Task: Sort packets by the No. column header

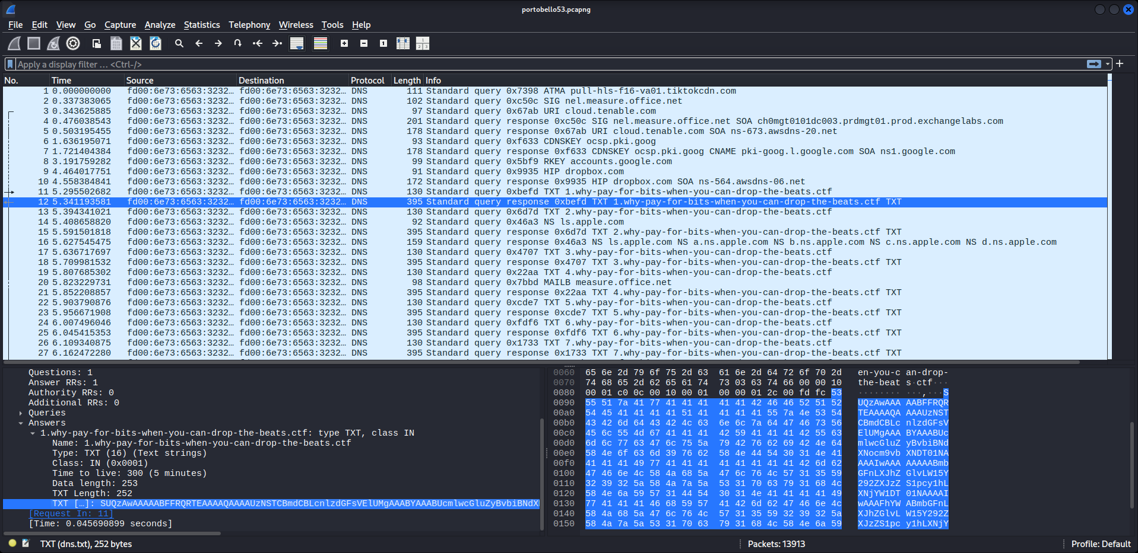Action: [x=26, y=80]
